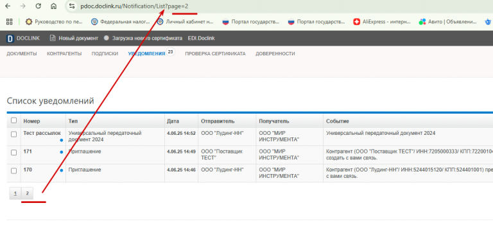Image resolution: width=493 pixels, height=237 pixels.
Task: Click the Новый документ document icon
Action: pos(53,38)
